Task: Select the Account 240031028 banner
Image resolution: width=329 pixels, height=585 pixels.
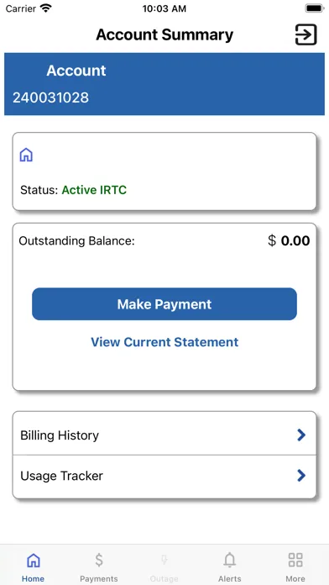Action: coord(164,84)
